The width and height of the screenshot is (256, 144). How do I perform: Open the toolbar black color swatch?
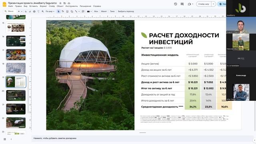pyautogui.click(x=88, y=12)
